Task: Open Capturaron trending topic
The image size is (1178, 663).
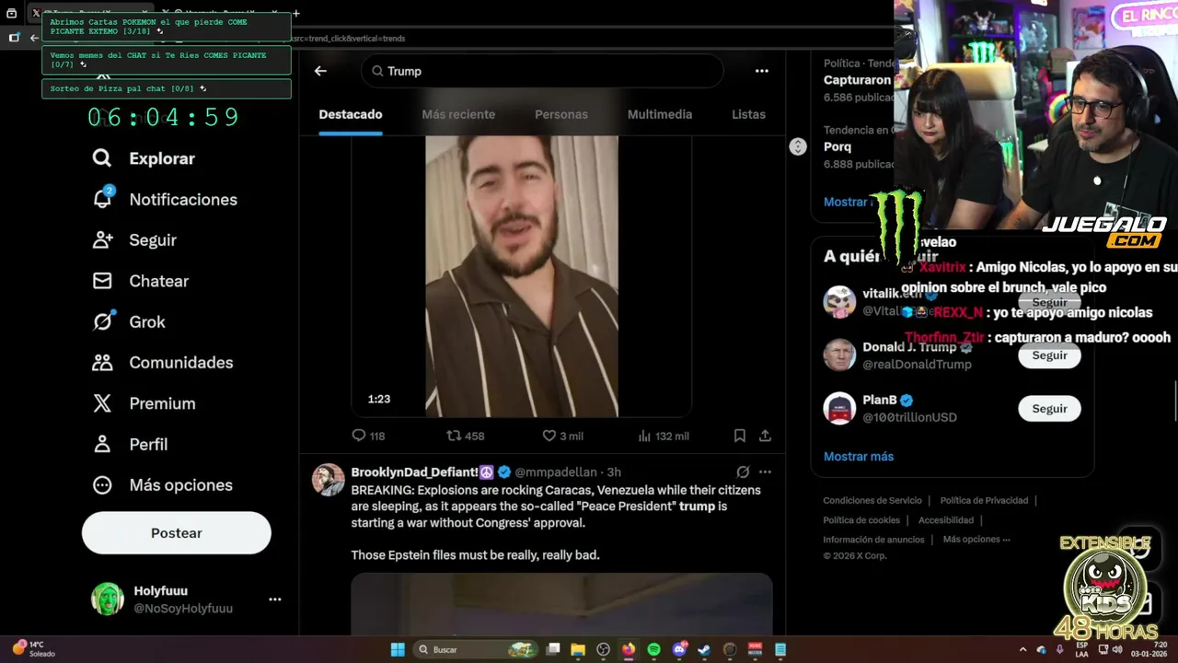Action: [858, 80]
